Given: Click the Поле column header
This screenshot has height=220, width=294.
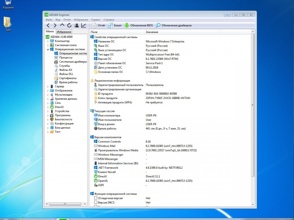Looking at the screenshot, I should [117, 32].
